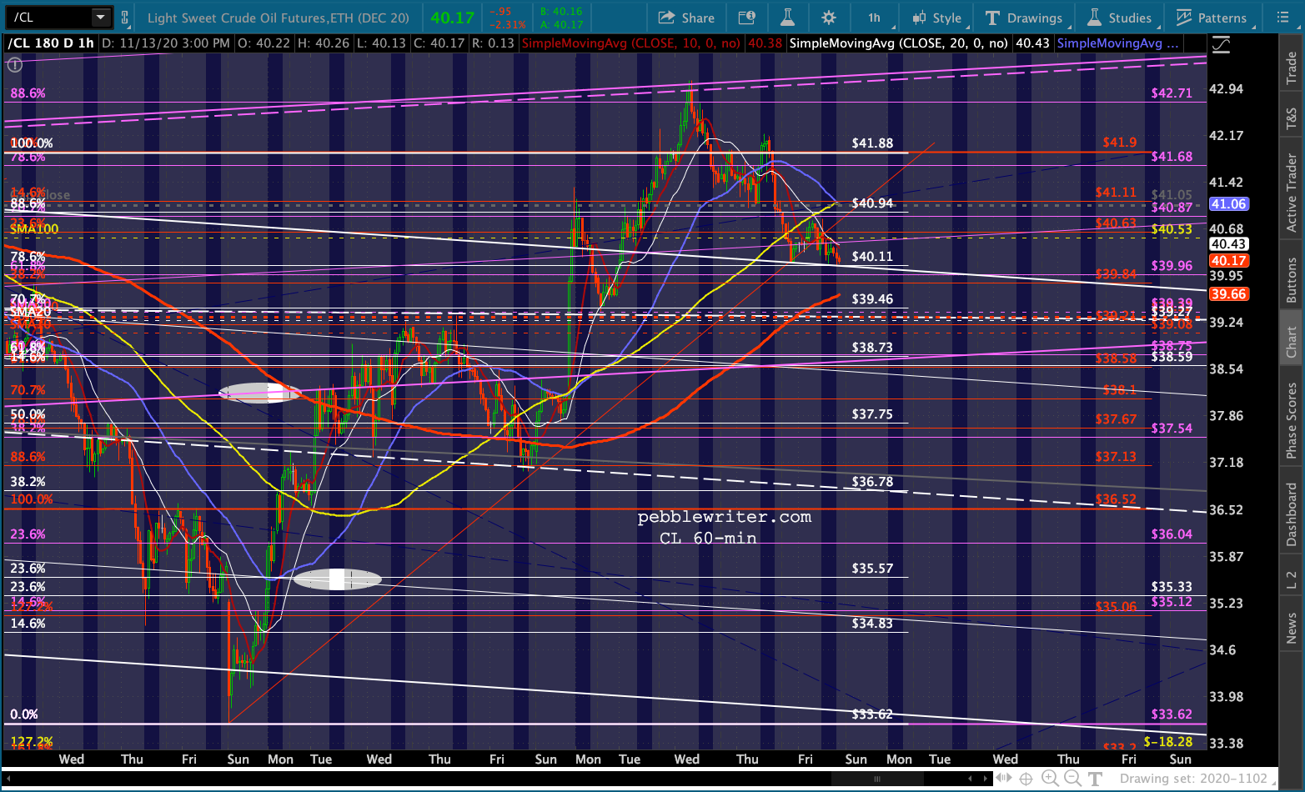This screenshot has height=792, width=1305.
Task: Click the magenta $36.04 level label
Action: coord(1172,534)
